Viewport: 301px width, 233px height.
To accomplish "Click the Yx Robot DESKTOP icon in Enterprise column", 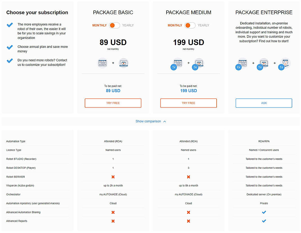I will 263,63.
